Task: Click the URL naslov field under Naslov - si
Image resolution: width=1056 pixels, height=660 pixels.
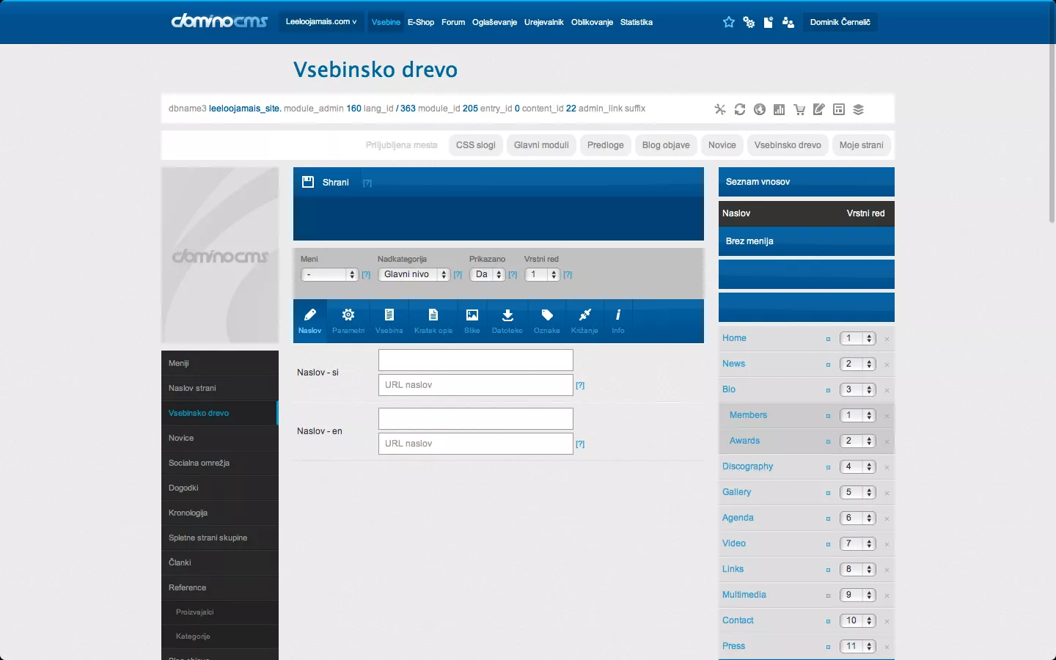Action: [x=475, y=385]
